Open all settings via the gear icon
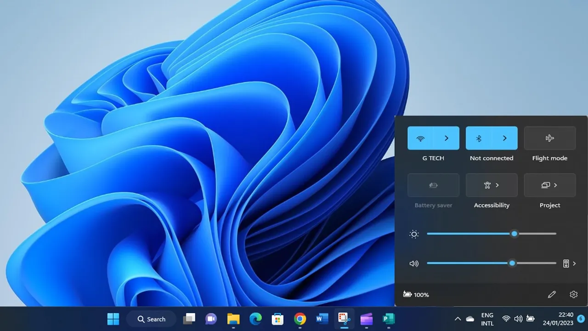The width and height of the screenshot is (588, 331). 573,295
